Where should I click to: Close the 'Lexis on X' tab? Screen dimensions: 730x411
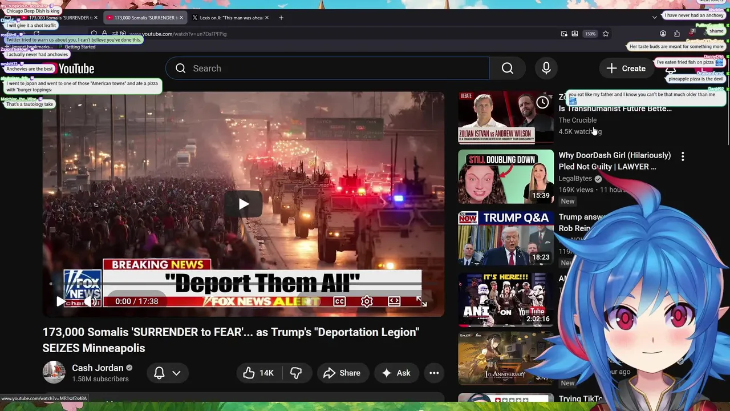coord(267,18)
